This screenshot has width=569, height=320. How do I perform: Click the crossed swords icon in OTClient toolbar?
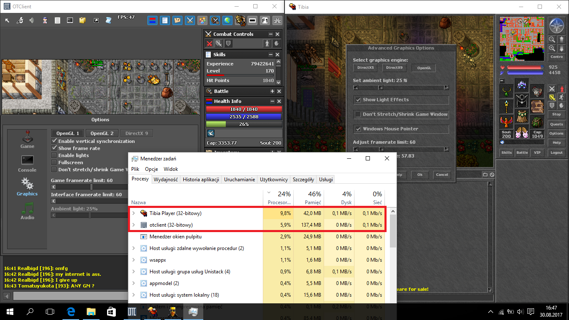tap(190, 20)
